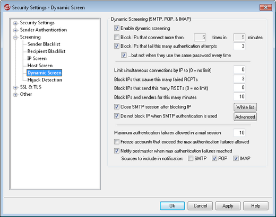The width and height of the screenshot is (276, 217).
Task: Expand the Other tree node
Action: click(15, 95)
